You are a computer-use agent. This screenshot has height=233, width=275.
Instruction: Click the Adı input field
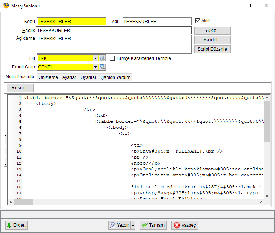click(157, 22)
